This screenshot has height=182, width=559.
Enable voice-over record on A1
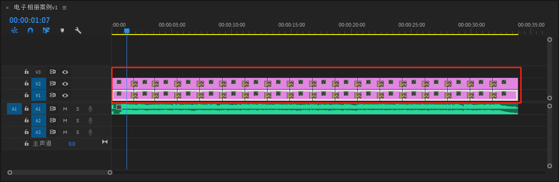(x=91, y=109)
